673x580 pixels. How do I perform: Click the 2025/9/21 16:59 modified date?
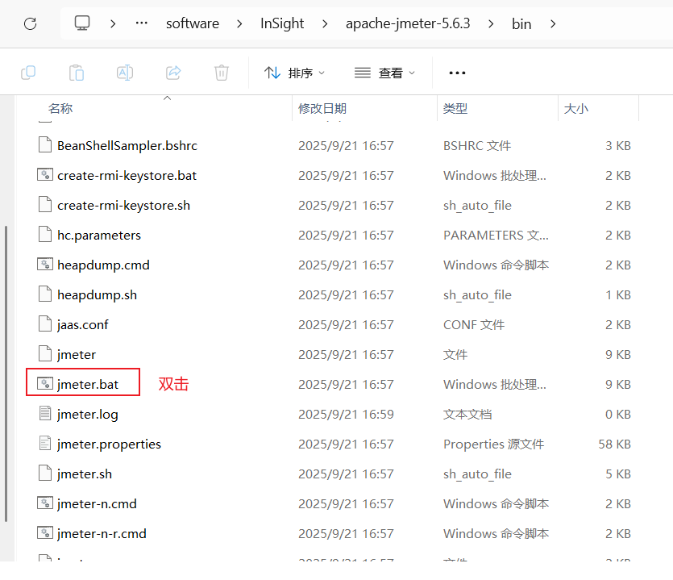click(346, 414)
